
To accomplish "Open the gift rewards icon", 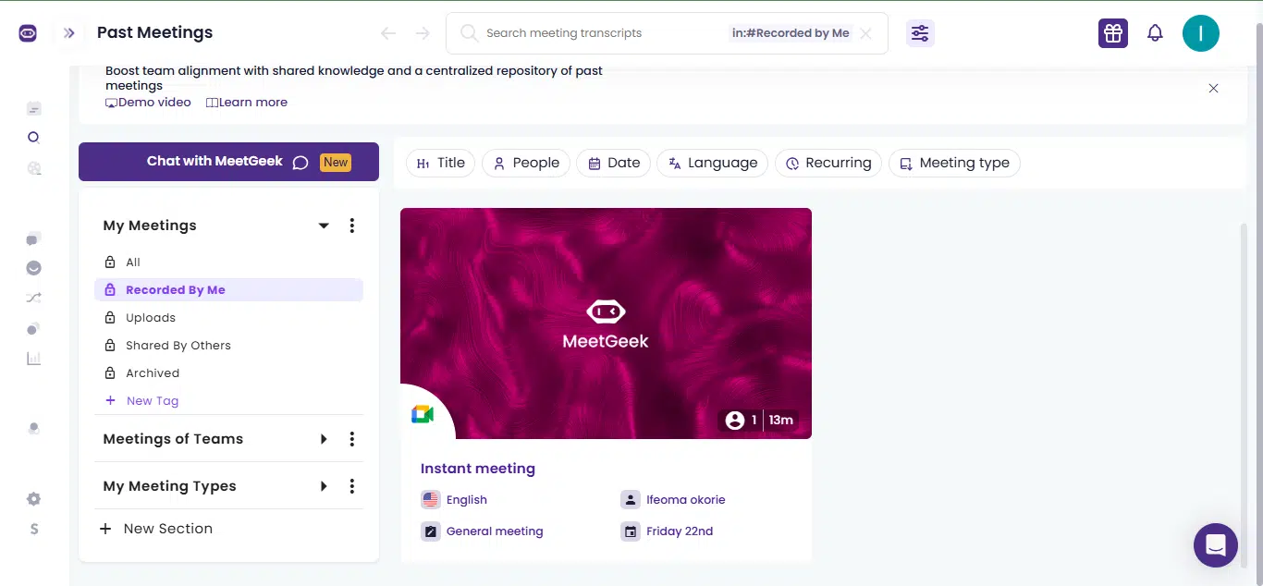I will 1113,33.
